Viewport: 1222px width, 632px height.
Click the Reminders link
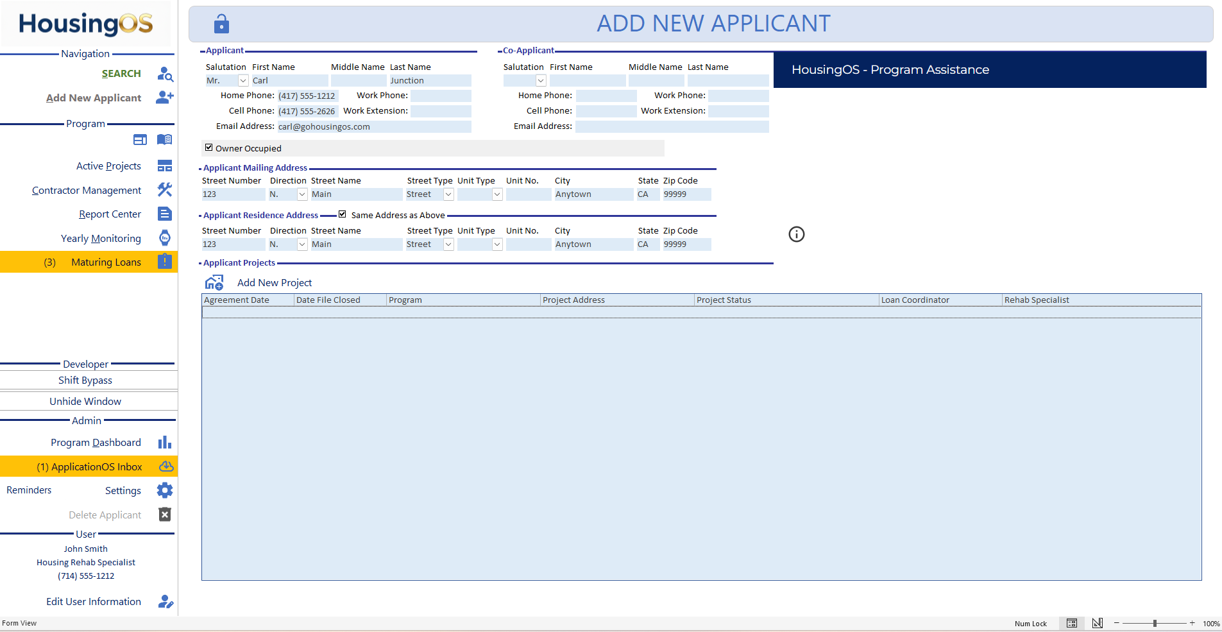(29, 490)
